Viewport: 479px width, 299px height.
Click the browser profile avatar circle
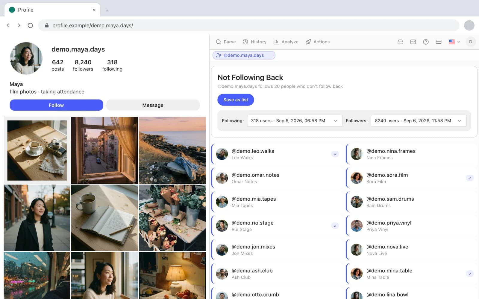click(x=469, y=25)
